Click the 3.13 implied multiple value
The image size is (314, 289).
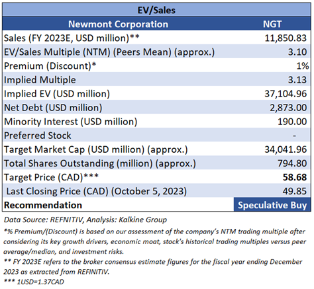pyautogui.click(x=297, y=80)
